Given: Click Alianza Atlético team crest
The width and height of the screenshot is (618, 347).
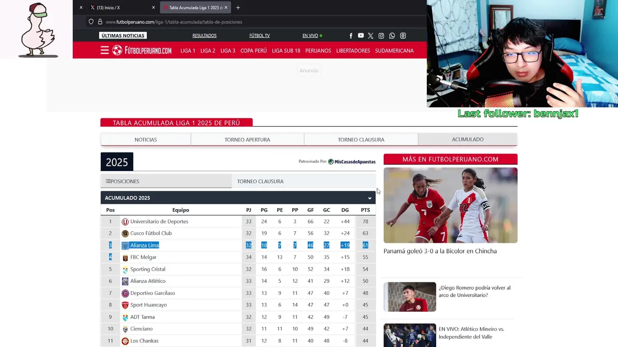Looking at the screenshot, I should pos(125,281).
